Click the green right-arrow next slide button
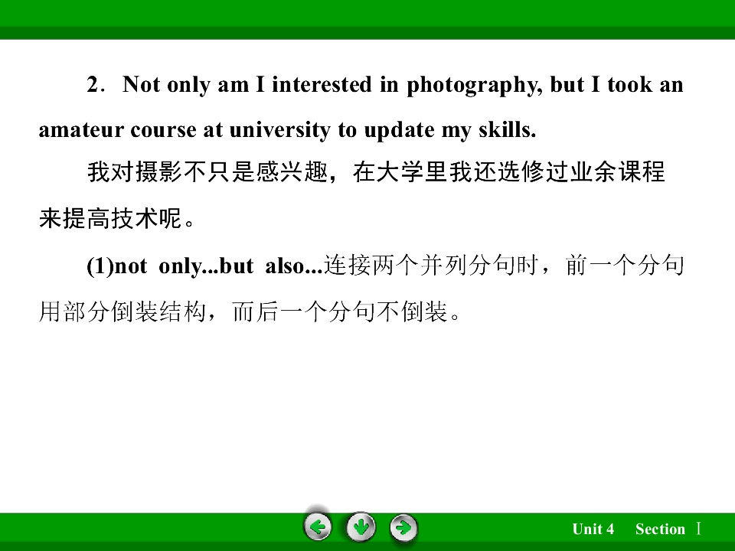The image size is (735, 551). (x=403, y=527)
